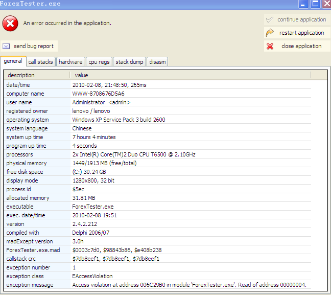The width and height of the screenshot is (331, 295).
Task: Select system language value Chinese
Action: pos(82,128)
